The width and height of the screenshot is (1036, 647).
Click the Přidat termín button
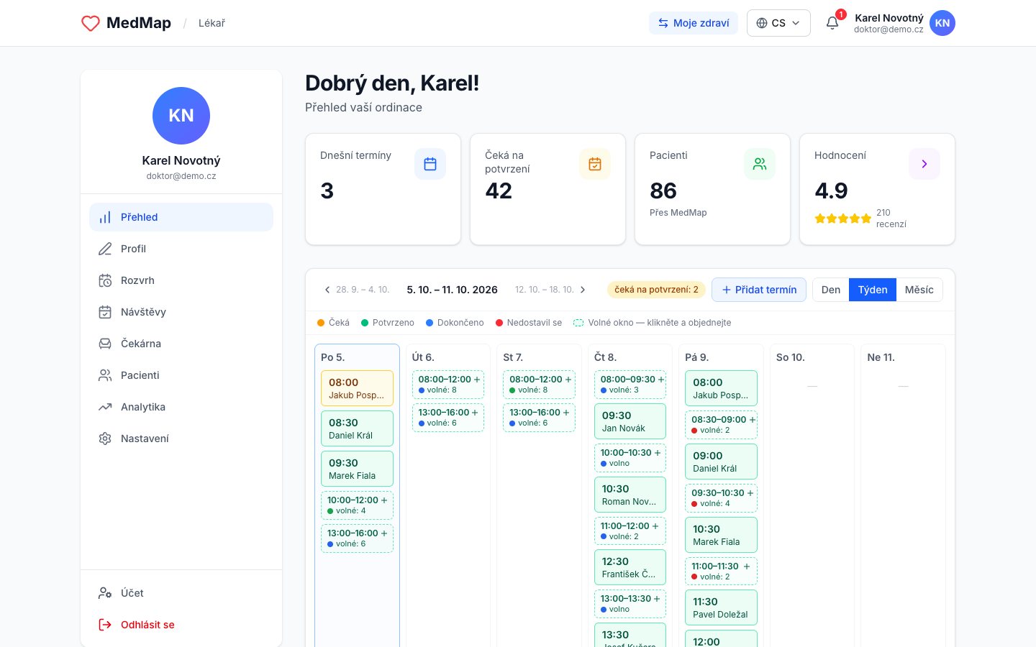coord(759,290)
